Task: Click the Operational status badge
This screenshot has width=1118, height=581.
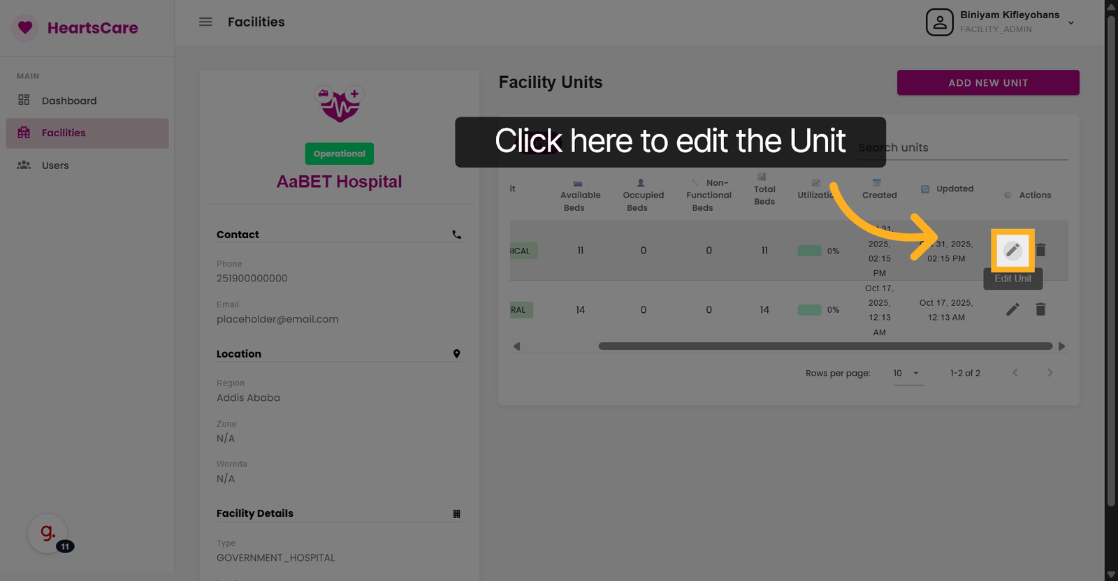Action: click(x=340, y=154)
